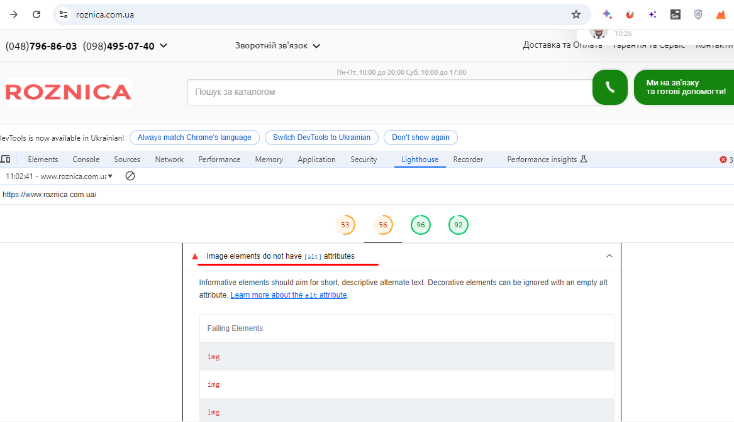Screen dimensions: 734x422
Task: Open 'Learn more about the alt attribute' link
Action: 288,295
